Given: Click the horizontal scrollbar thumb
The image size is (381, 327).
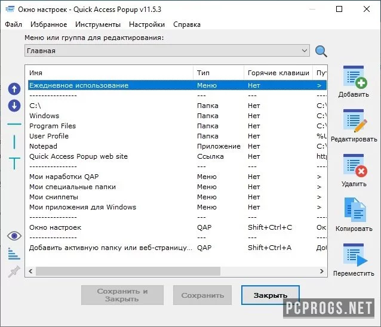Looking at the screenshot, I should point(128,271).
